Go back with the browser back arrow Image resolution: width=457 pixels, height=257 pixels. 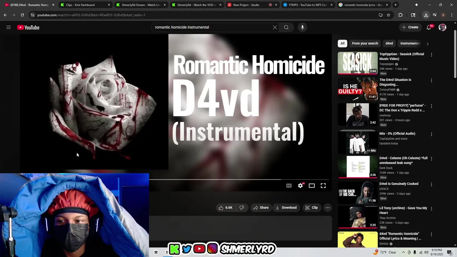pos(5,15)
